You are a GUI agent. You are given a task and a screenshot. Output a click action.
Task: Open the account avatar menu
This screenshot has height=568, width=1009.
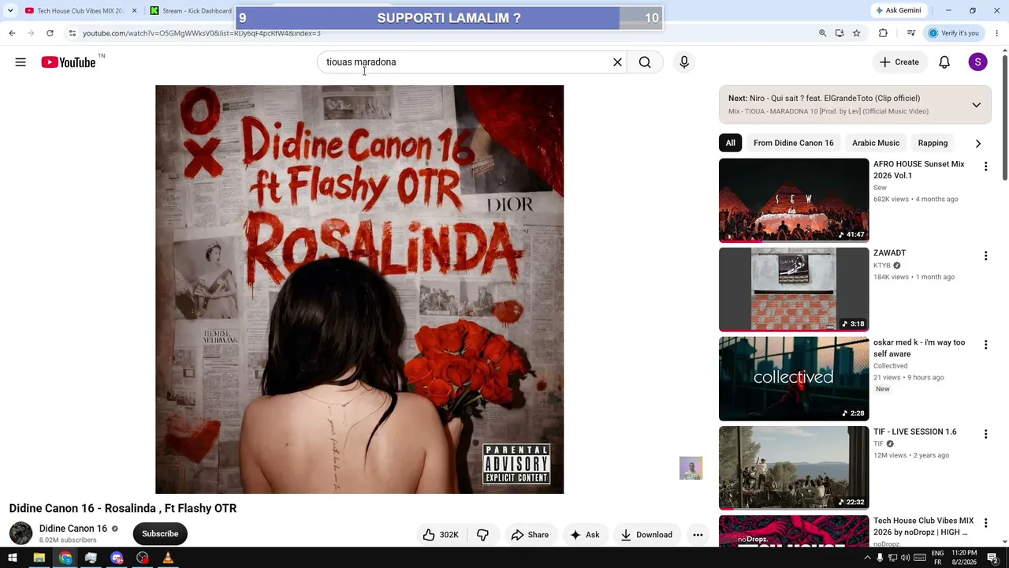977,62
